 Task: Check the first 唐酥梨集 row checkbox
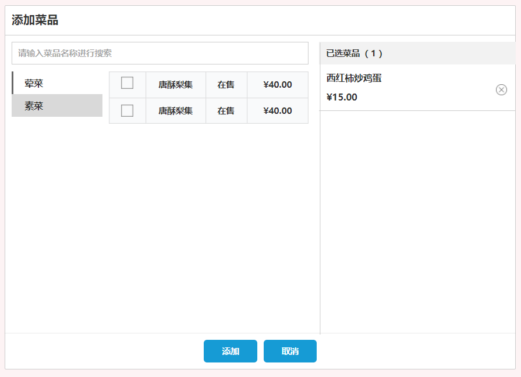[127, 83]
